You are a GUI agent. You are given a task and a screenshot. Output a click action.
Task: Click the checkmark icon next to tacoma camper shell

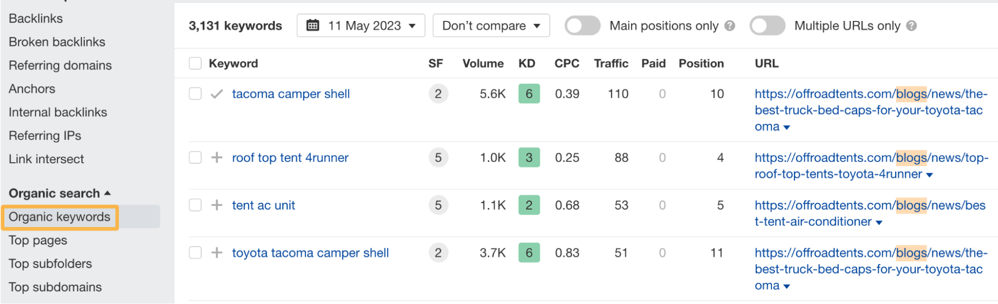point(217,93)
